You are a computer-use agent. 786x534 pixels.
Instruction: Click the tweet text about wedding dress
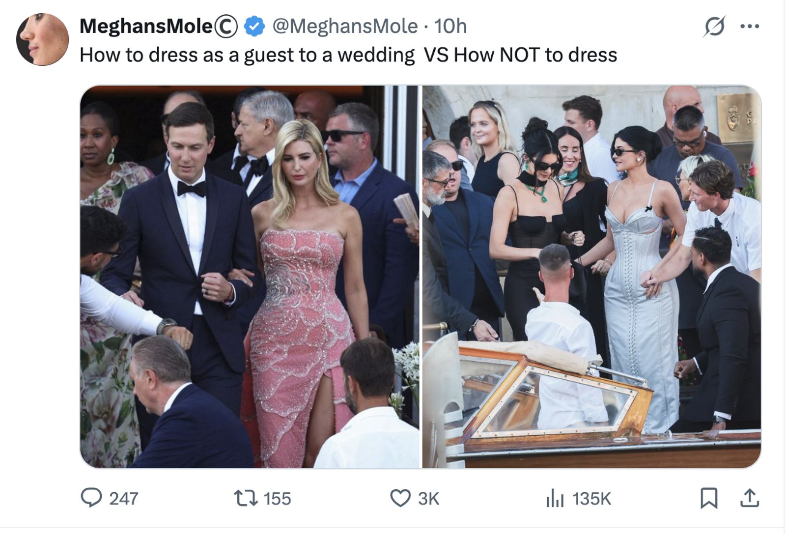[348, 55]
